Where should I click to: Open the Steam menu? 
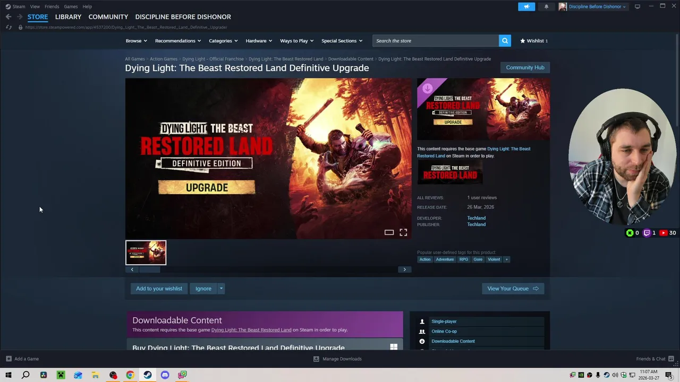[x=15, y=6]
